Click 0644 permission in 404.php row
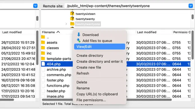 [x=177, y=64]
